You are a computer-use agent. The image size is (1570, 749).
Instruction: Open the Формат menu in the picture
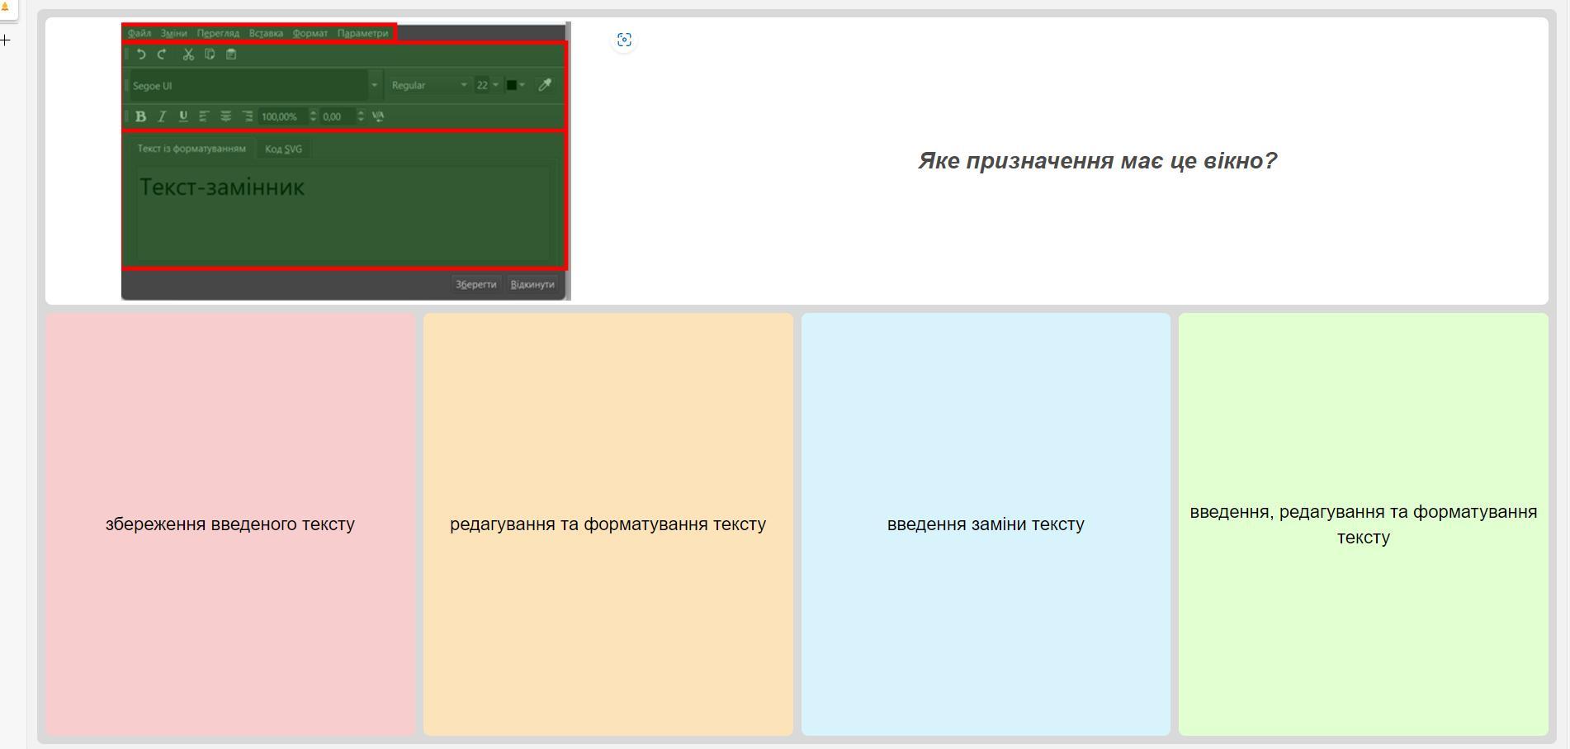click(310, 33)
